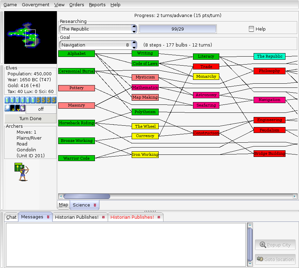Click the tech tree scrollbar right arrow
Screen dimensions: 299x268
click(x=294, y=196)
